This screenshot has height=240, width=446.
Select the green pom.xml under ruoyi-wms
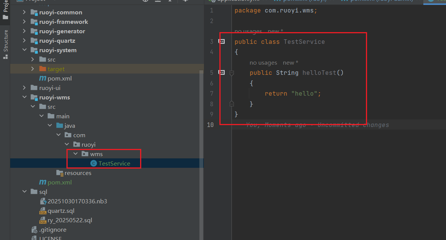(x=59, y=183)
